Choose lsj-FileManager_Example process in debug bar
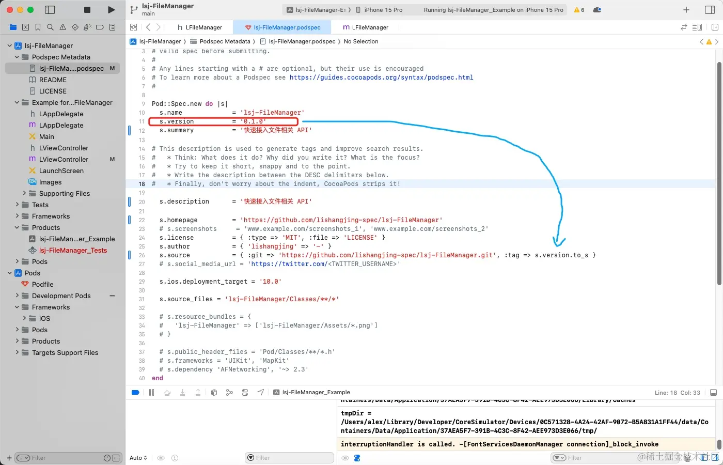723x465 pixels. [312, 393]
